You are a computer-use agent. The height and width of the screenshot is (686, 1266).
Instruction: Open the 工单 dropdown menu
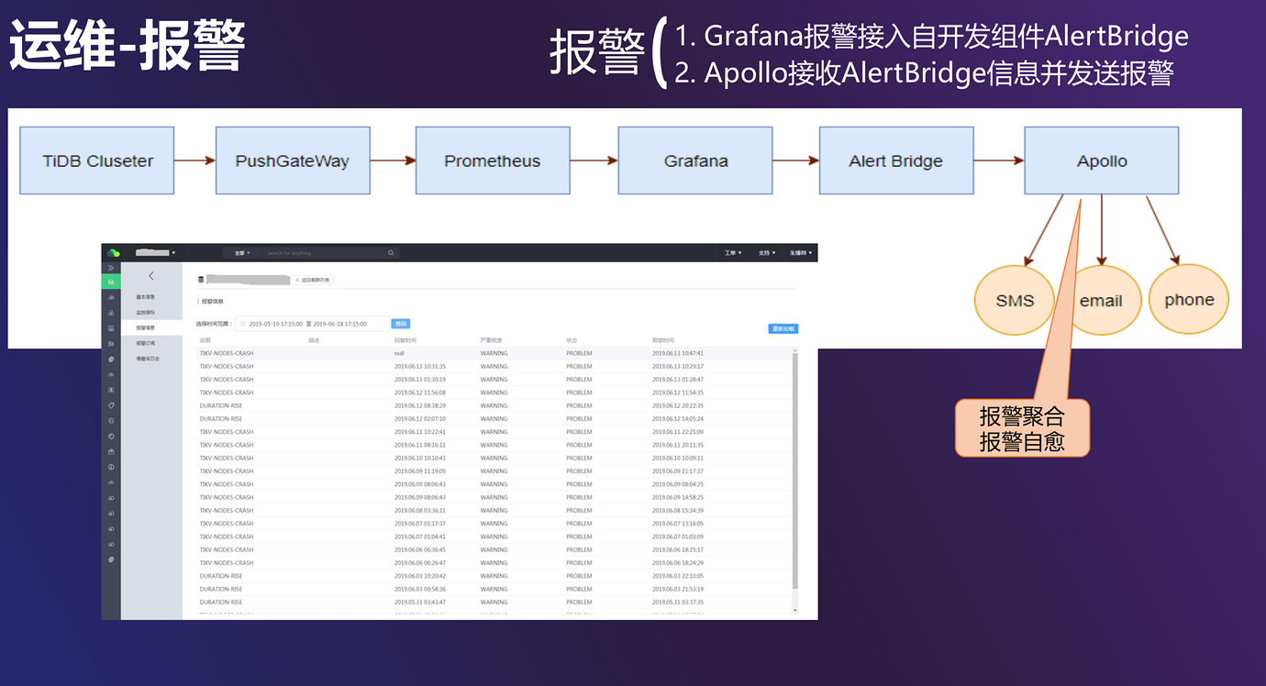[x=731, y=252]
